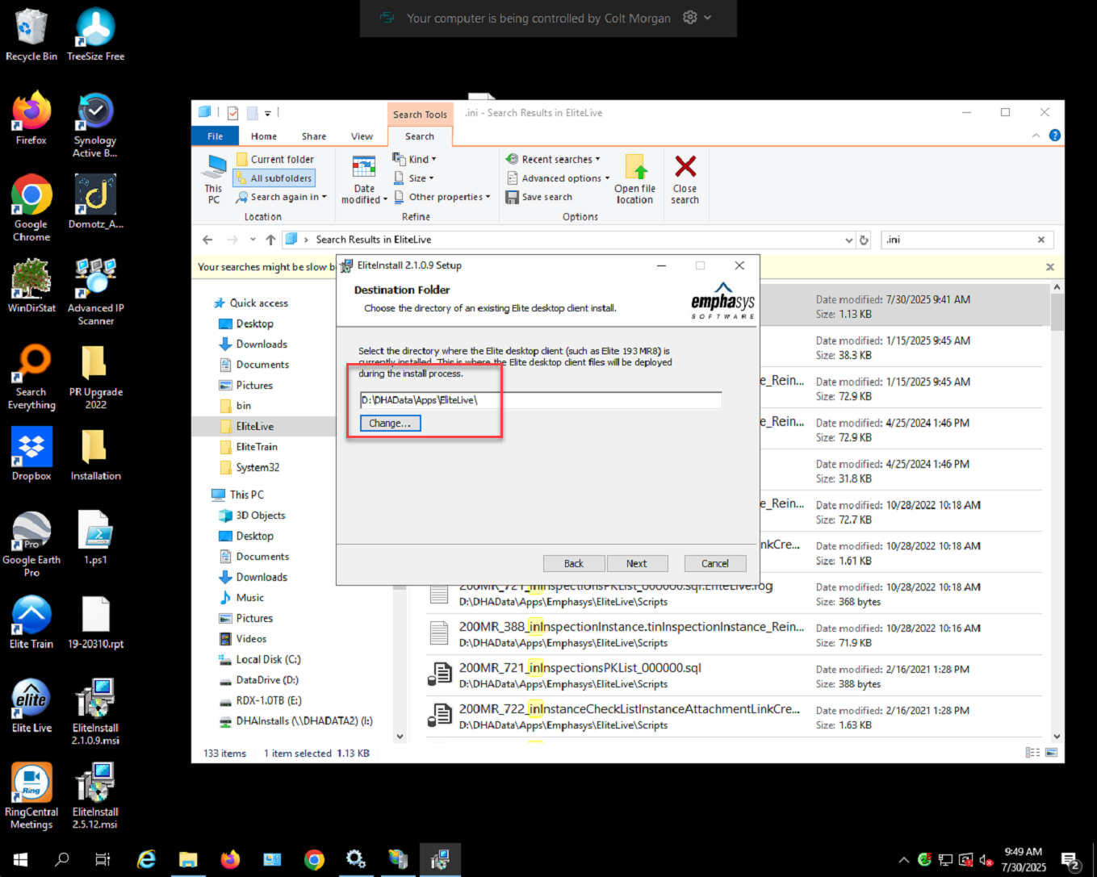The height and width of the screenshot is (877, 1097).
Task: Select EliteInstall 2.1.0.9.msi on desktop
Action: click(x=95, y=712)
